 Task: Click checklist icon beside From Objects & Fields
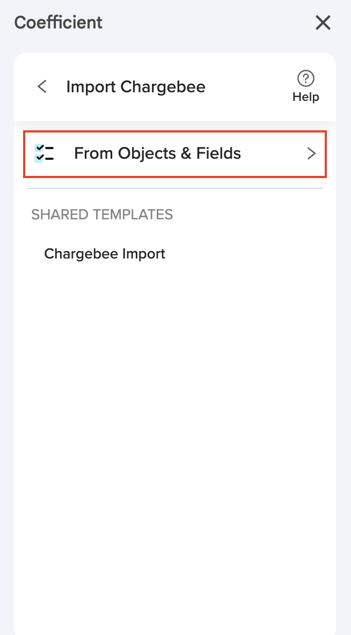pyautogui.click(x=44, y=153)
